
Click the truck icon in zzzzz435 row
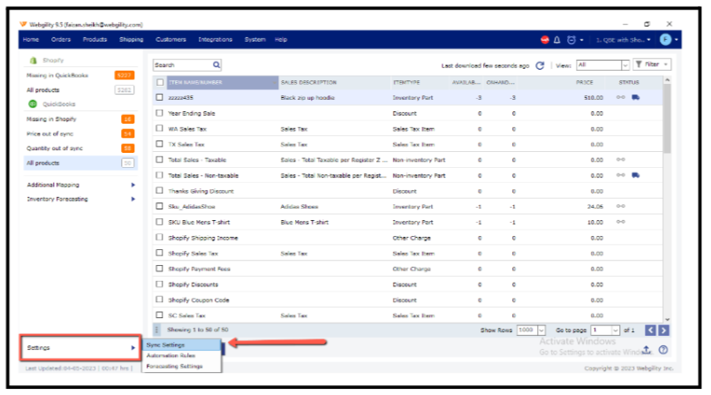pos(635,97)
